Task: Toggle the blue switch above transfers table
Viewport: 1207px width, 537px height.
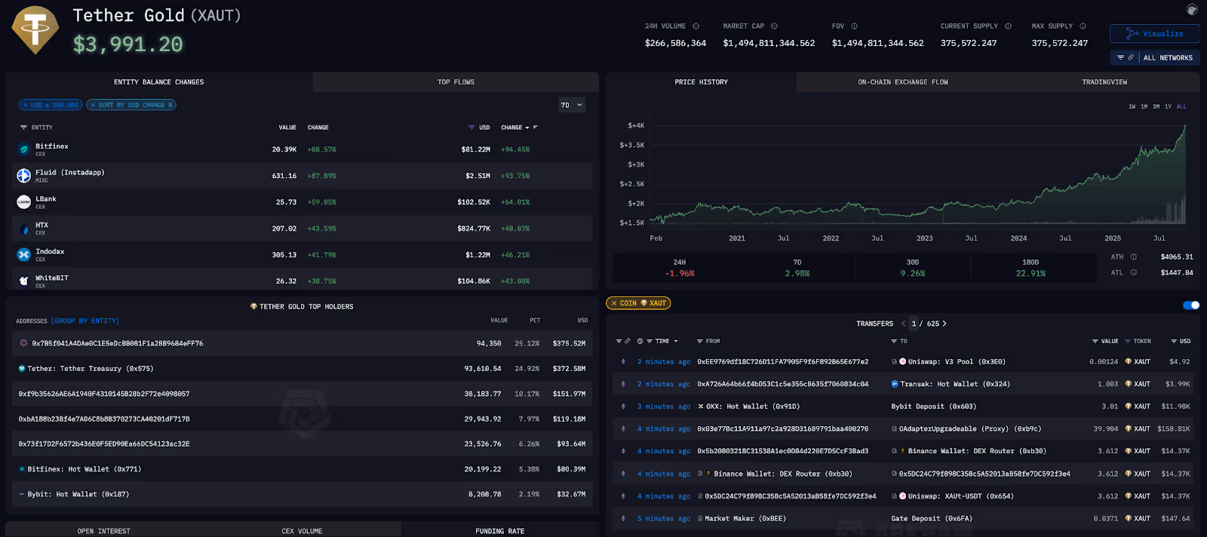Action: tap(1191, 305)
